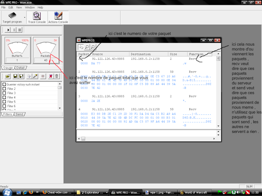
Task: Check the Filter 2 checkbox
Action: 4,89
